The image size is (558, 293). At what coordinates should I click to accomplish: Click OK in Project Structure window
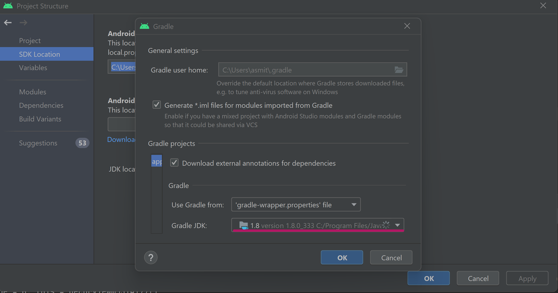(429, 278)
